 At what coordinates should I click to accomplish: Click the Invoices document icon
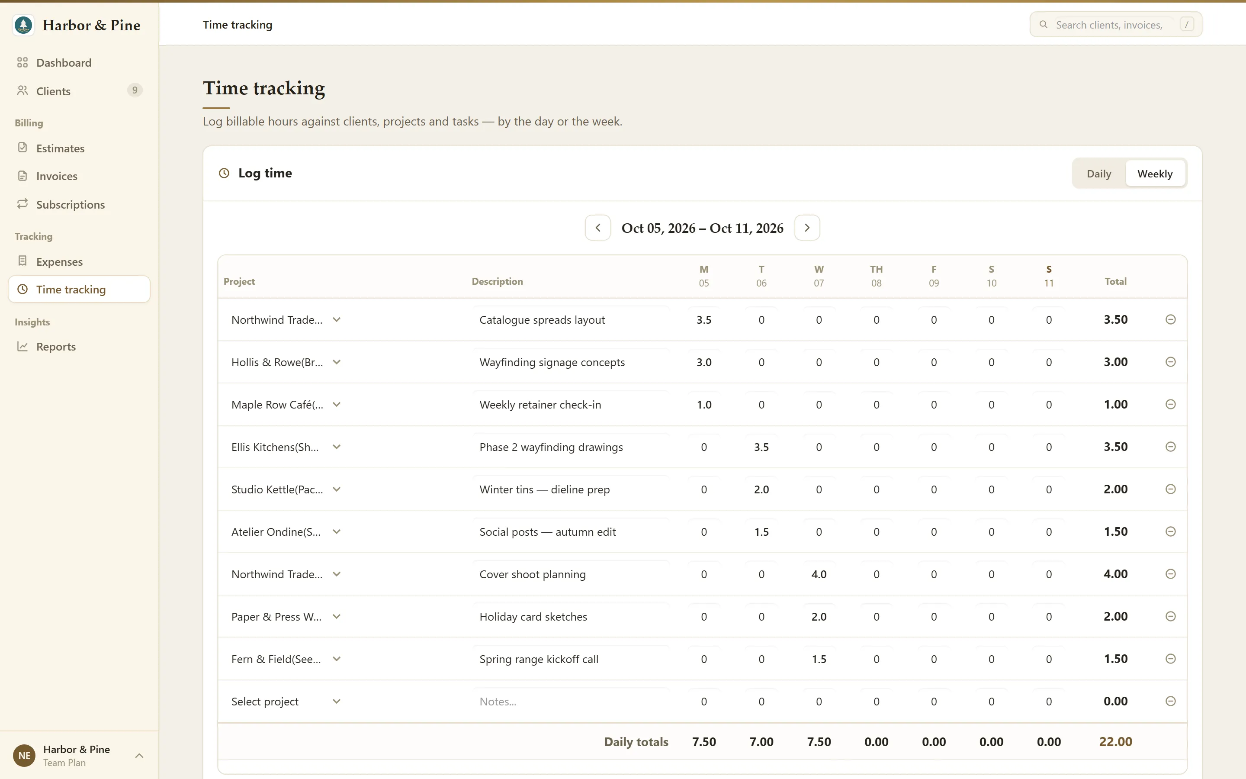click(x=22, y=176)
